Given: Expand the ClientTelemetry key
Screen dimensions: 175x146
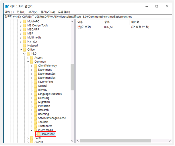Looking at the screenshot, I should tap(32, 66).
